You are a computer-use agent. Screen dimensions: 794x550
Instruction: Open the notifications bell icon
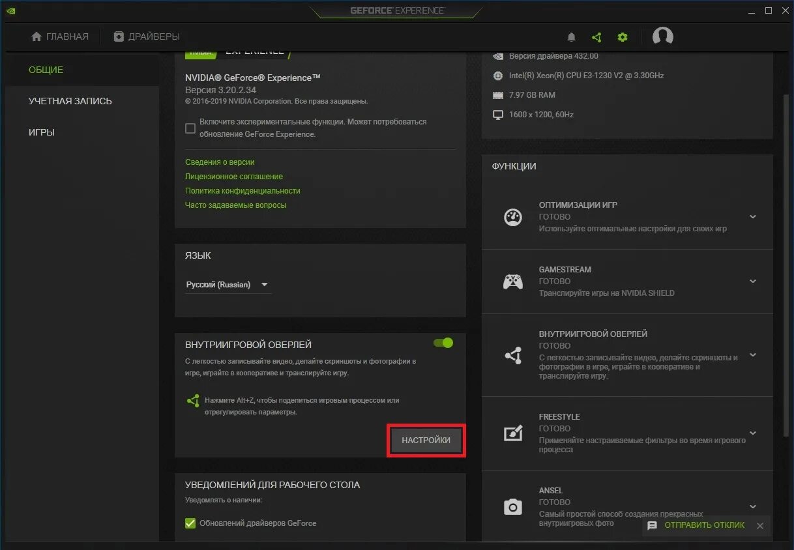[572, 37]
